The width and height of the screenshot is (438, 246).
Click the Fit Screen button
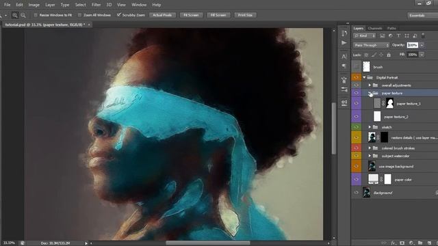[192, 15]
